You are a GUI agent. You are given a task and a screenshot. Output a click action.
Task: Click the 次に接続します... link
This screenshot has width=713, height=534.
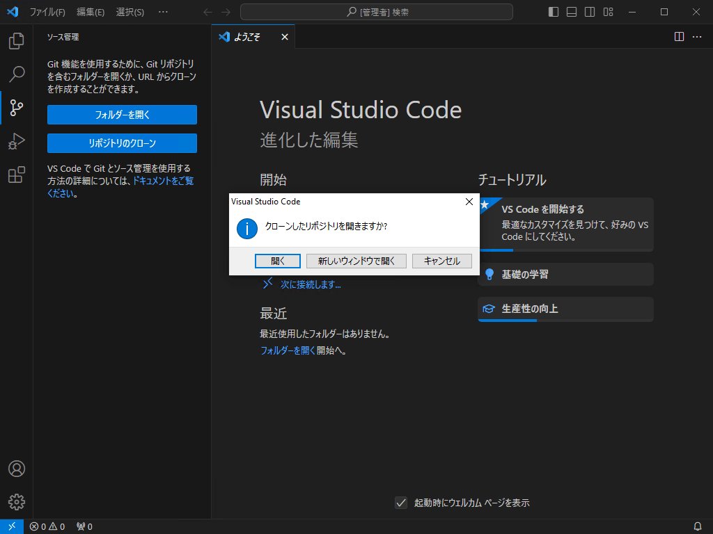coord(311,284)
